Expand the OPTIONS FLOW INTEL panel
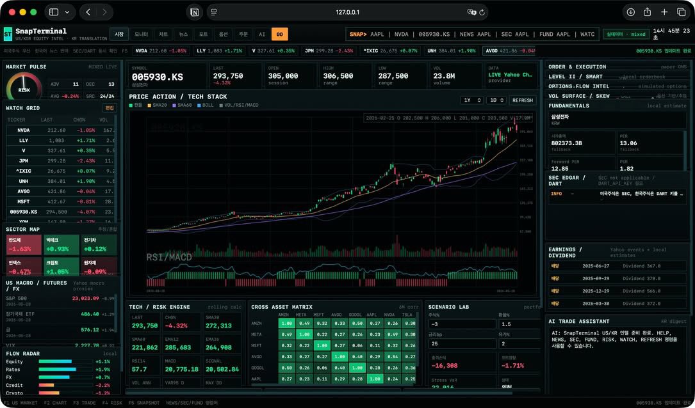This screenshot has width=695, height=408. coord(617,86)
